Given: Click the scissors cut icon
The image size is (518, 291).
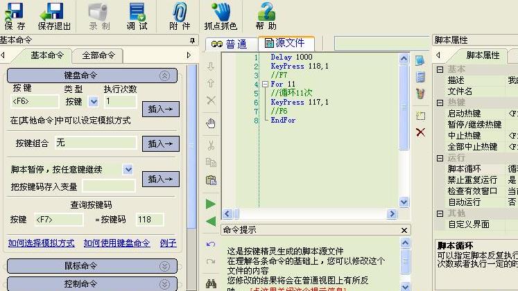Looking at the screenshot, I should coord(211,145).
